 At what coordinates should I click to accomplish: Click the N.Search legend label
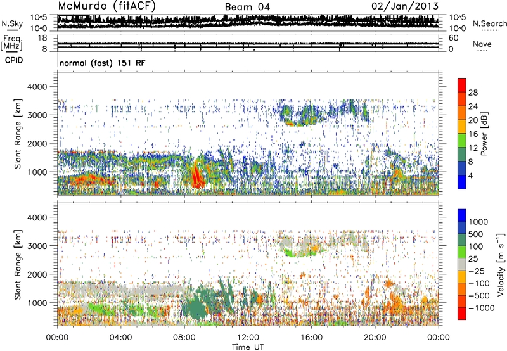(x=489, y=23)
